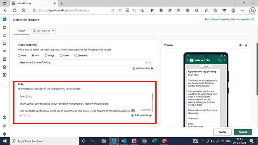Open the Bing sidebar button
Screen dimensions: 258x145
tap(252, 10)
